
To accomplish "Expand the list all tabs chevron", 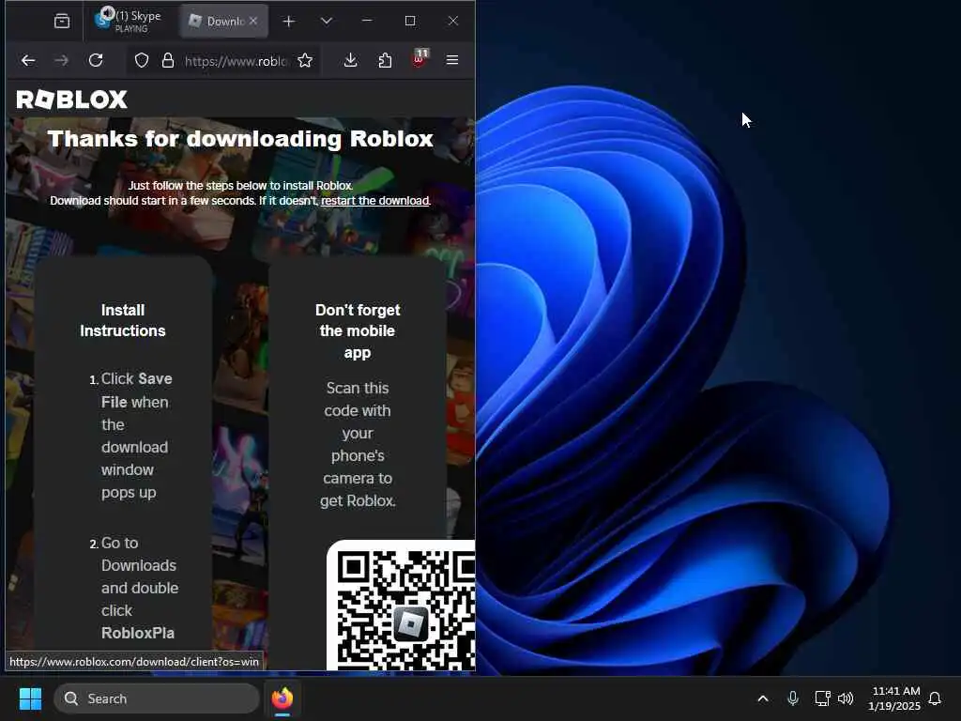I will coord(327,22).
